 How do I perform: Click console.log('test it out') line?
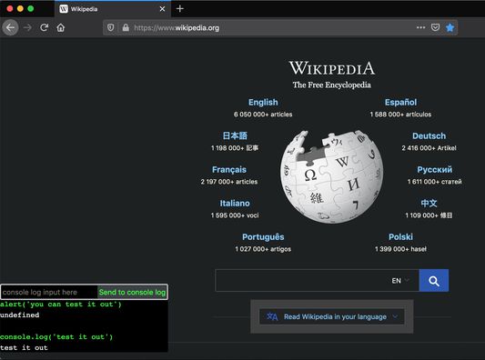(56, 337)
